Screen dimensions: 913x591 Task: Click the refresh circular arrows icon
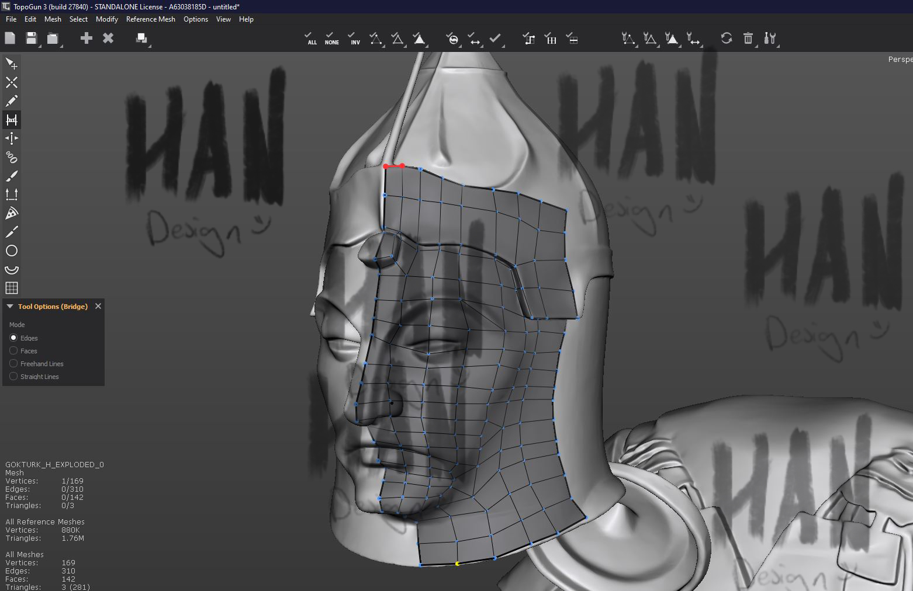coord(727,38)
